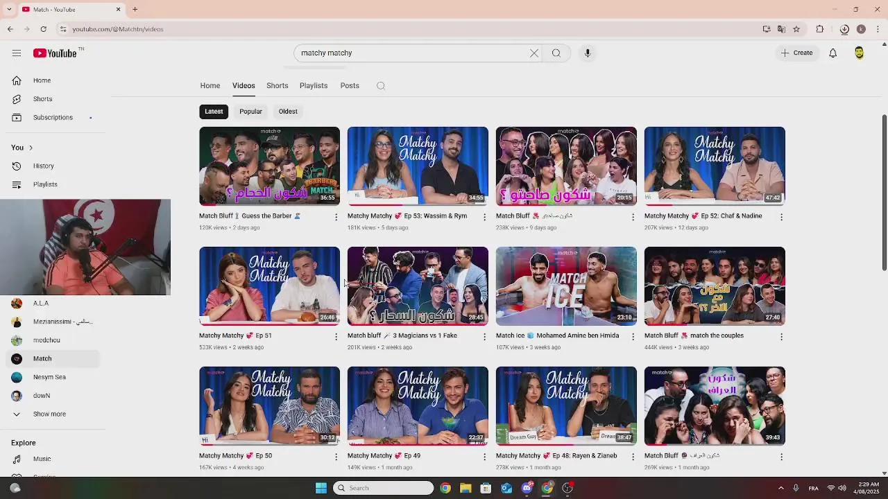This screenshot has width=888, height=499.
Task: Open options menu for Match Ice video
Action: point(633,337)
